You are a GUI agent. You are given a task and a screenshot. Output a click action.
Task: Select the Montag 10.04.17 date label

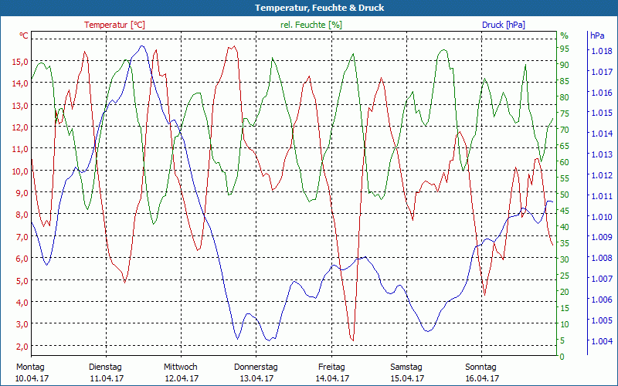pyautogui.click(x=32, y=373)
